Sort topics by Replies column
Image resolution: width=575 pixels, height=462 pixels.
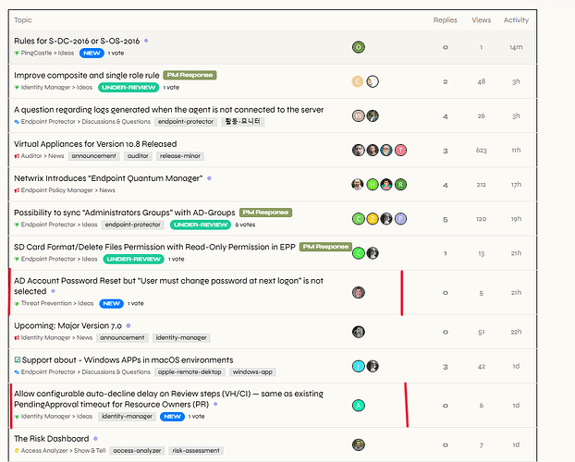coord(445,19)
